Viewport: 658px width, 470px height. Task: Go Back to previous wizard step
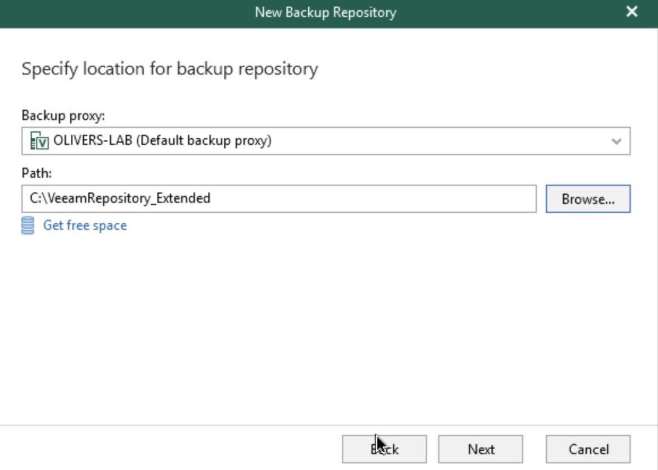[x=384, y=449]
